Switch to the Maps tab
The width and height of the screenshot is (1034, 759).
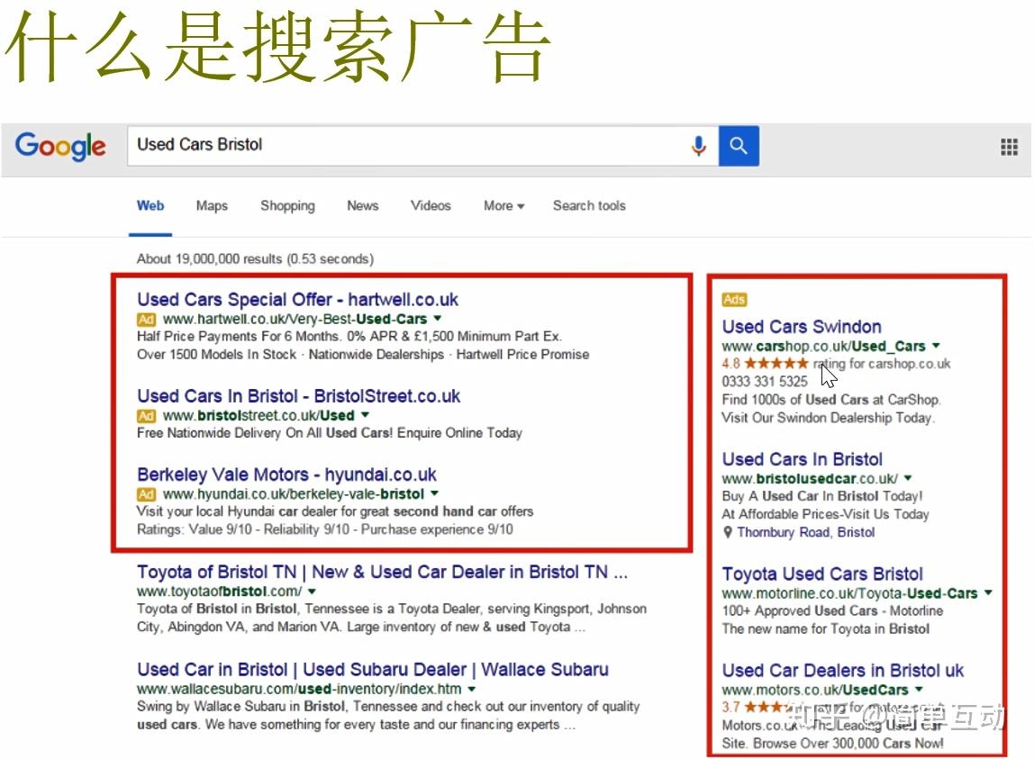[x=212, y=206]
